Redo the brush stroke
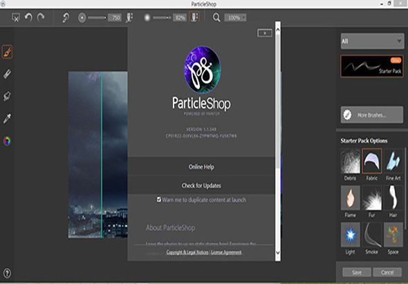 click(41, 17)
